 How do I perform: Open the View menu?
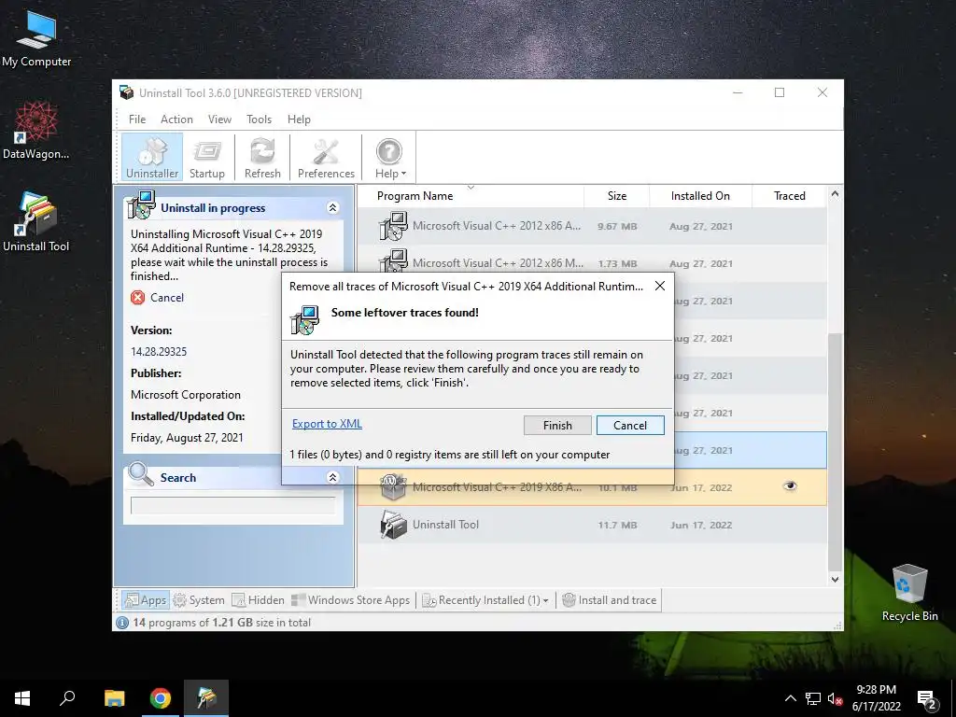pos(219,119)
